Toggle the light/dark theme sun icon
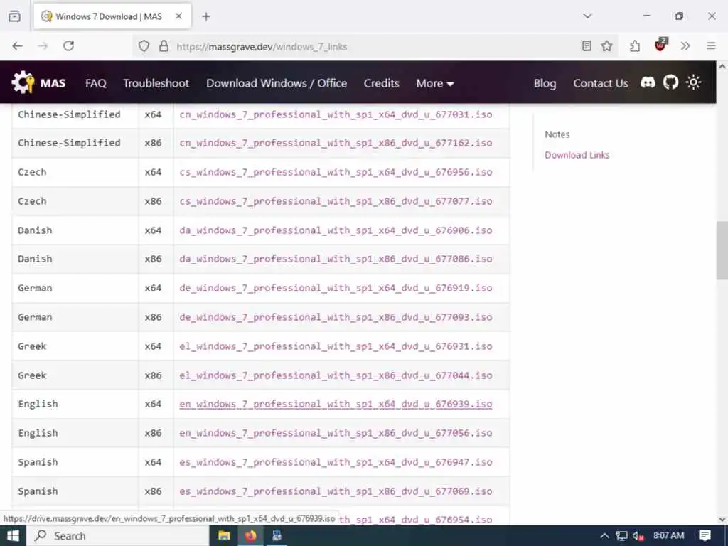The height and width of the screenshot is (546, 728). tap(694, 82)
